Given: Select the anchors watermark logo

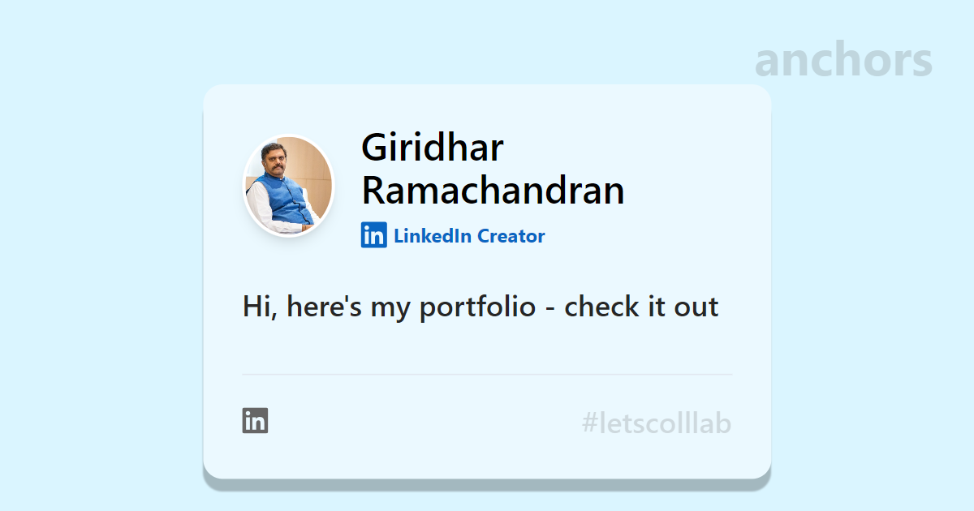Looking at the screenshot, I should (x=843, y=59).
